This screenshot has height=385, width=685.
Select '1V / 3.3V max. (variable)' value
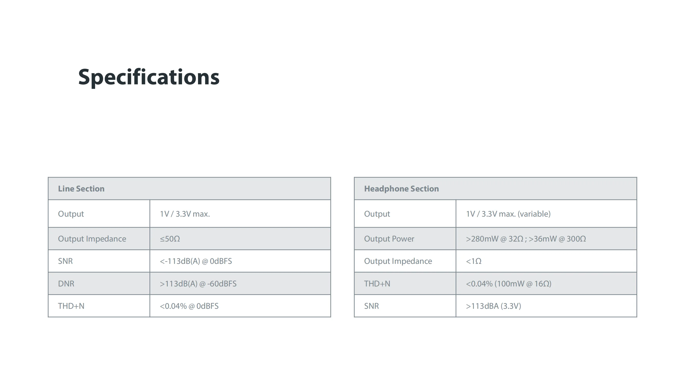508,214
